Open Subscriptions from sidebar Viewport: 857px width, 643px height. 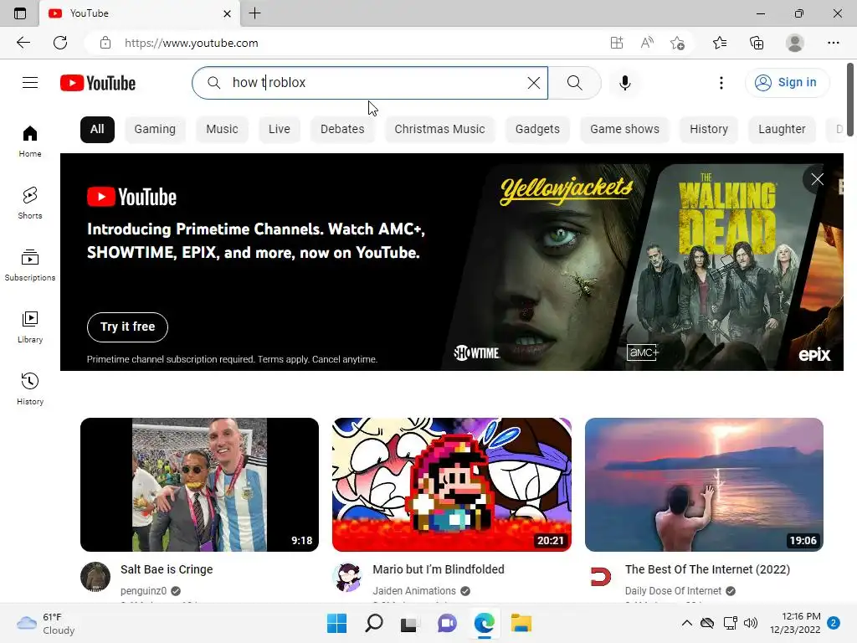point(30,265)
